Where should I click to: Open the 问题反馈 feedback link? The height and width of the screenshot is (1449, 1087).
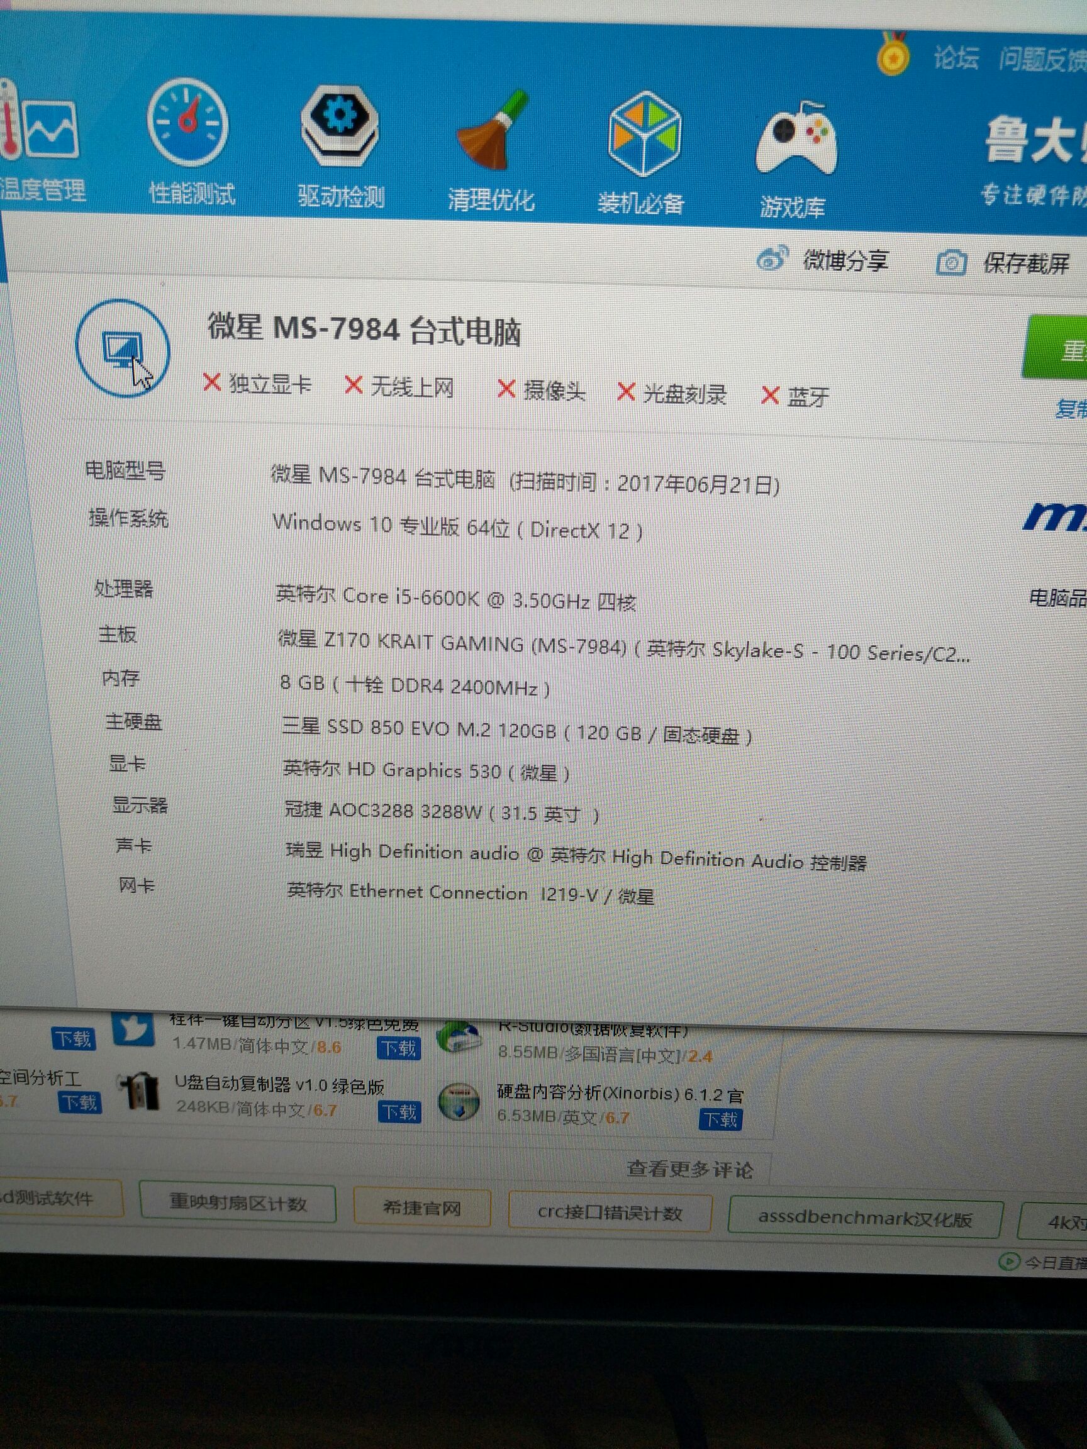point(1042,60)
